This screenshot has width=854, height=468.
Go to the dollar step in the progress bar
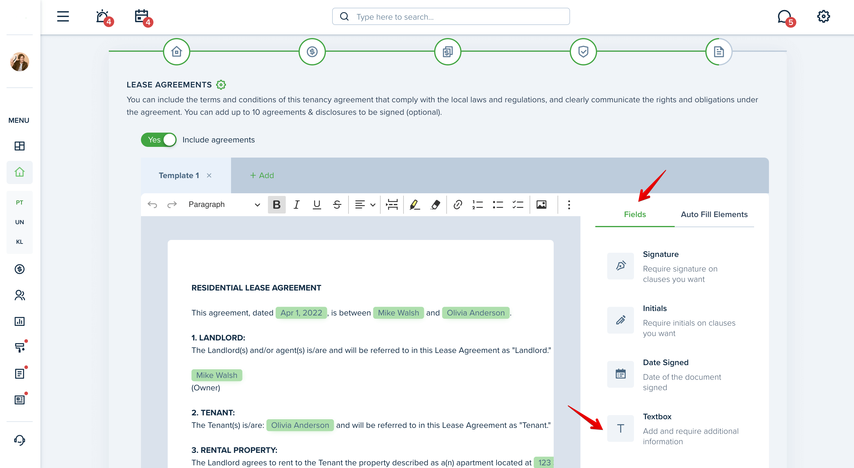312,52
